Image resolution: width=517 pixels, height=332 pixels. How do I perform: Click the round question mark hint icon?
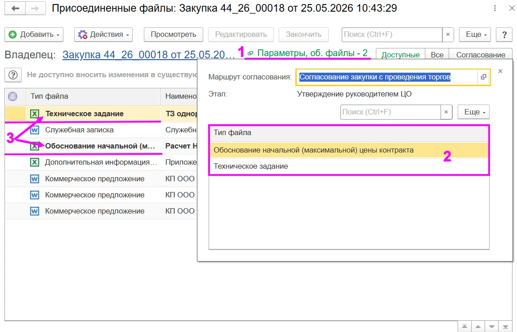(x=13, y=75)
